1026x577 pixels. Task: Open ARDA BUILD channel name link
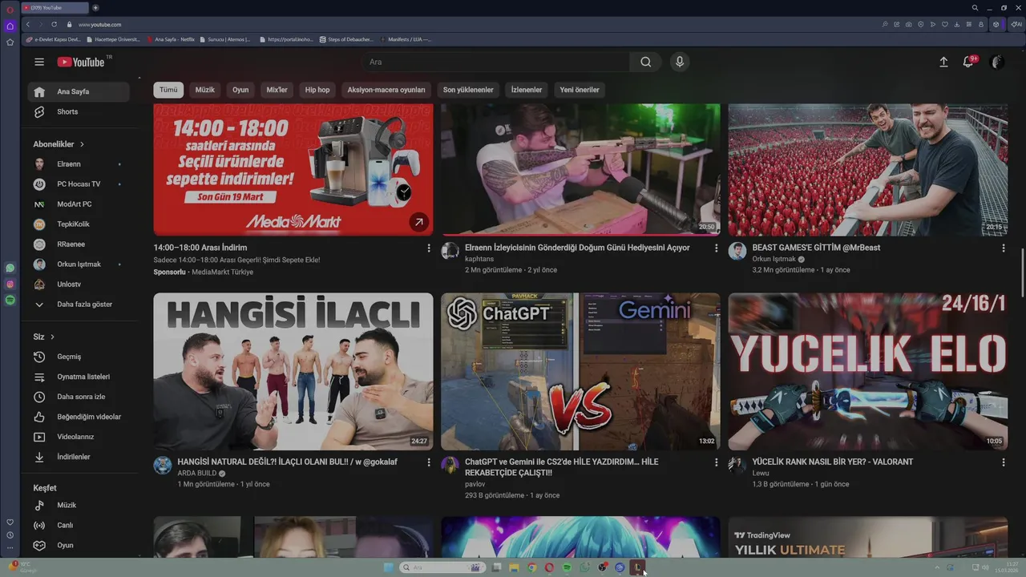click(197, 474)
